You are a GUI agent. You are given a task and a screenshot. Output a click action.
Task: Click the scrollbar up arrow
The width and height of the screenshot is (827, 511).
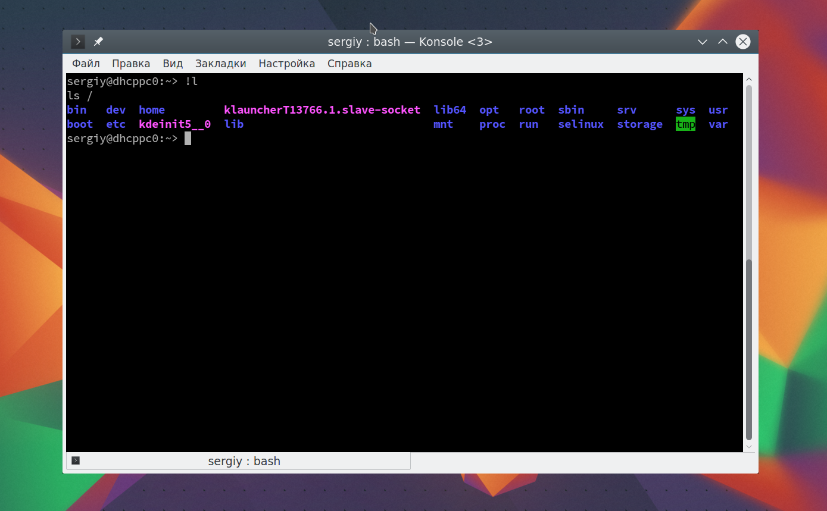749,79
